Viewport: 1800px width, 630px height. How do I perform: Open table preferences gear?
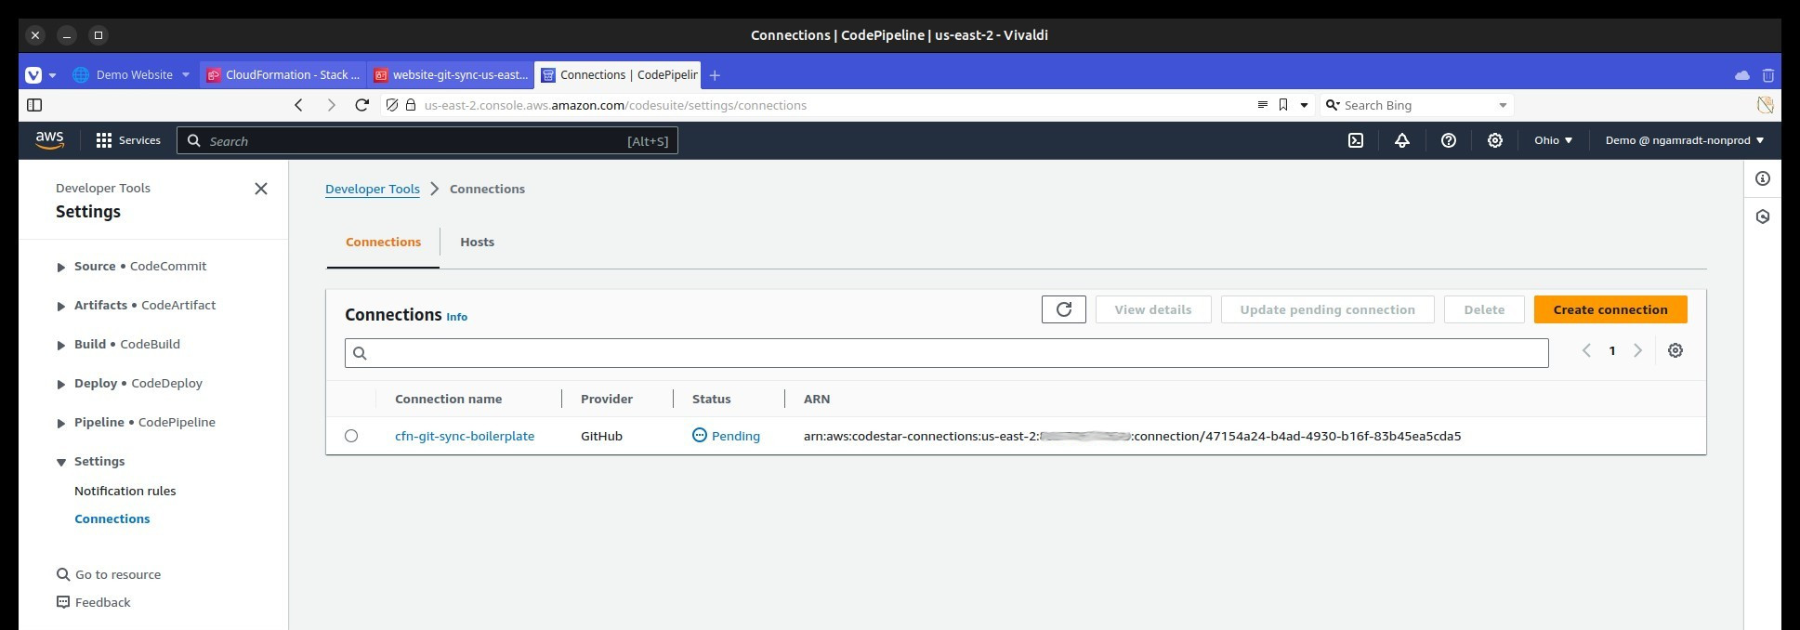[1675, 350]
